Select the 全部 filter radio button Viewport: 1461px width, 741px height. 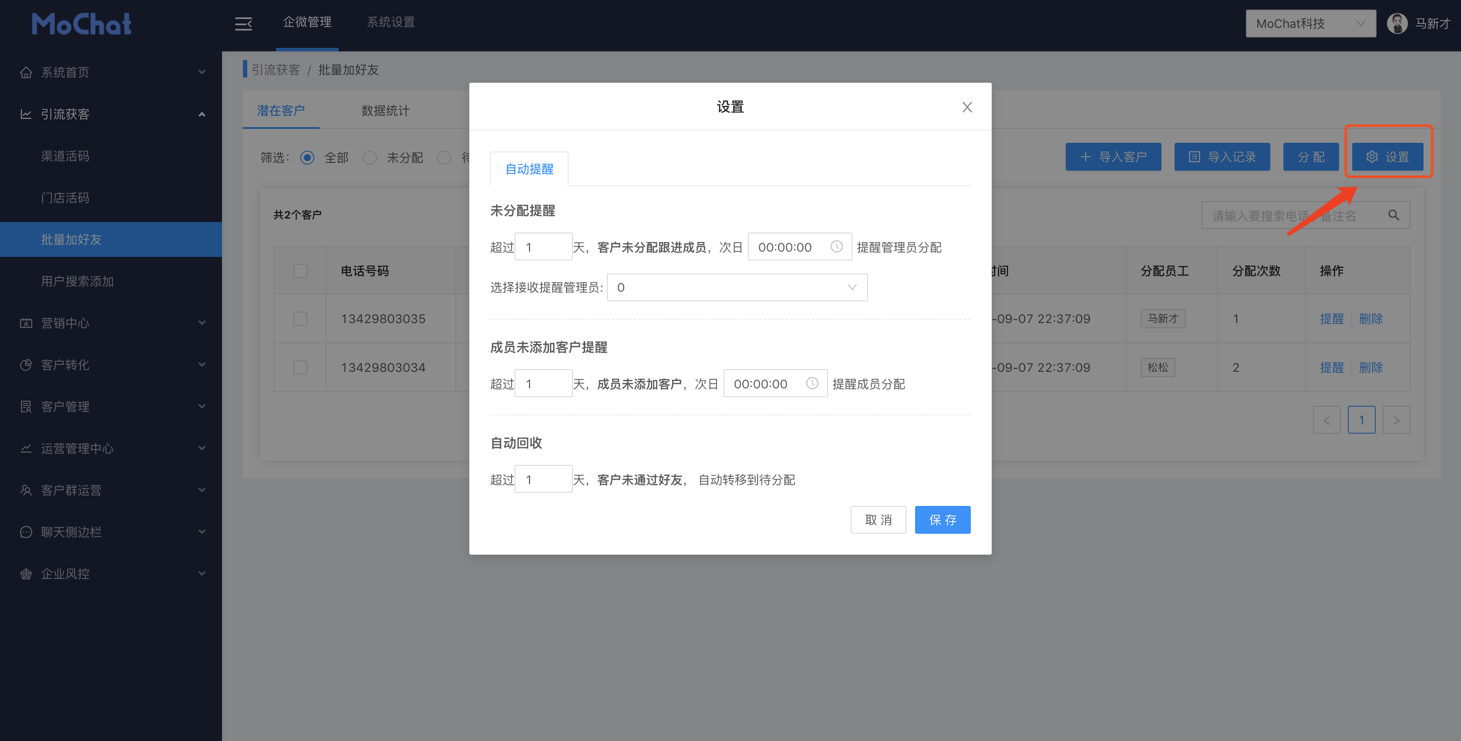click(x=307, y=157)
